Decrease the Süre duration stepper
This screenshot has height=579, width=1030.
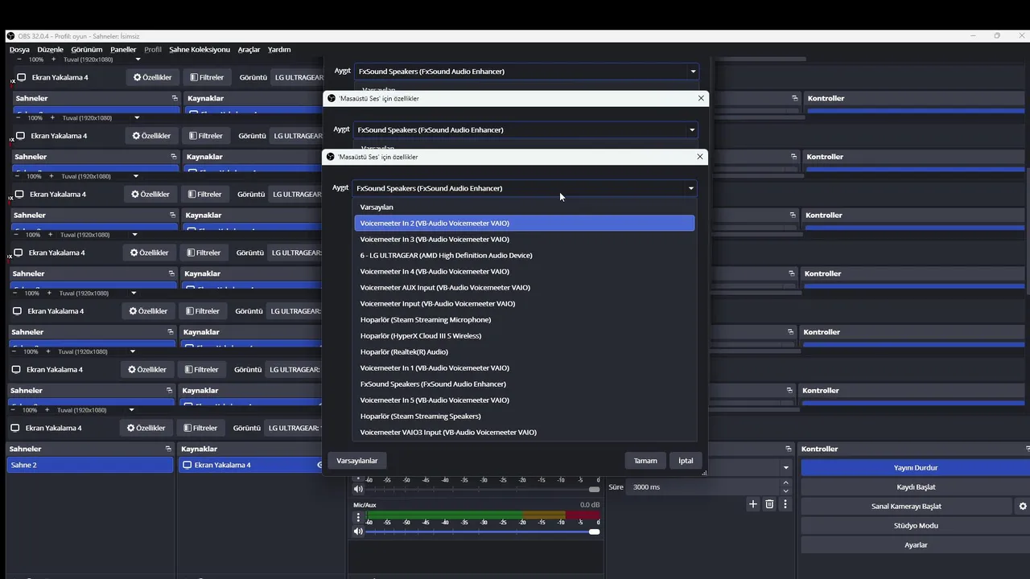click(x=785, y=491)
